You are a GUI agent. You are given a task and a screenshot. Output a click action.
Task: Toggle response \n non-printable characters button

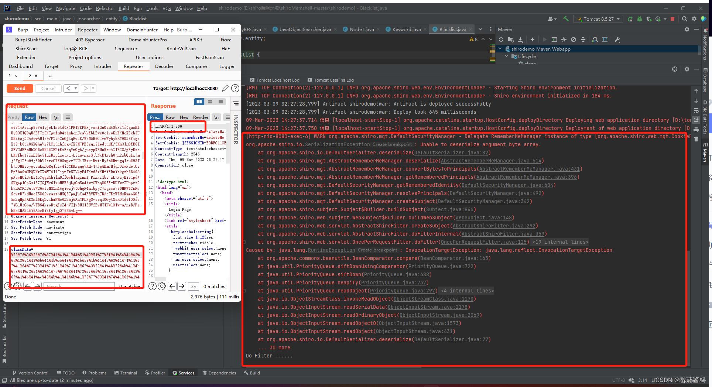click(216, 117)
